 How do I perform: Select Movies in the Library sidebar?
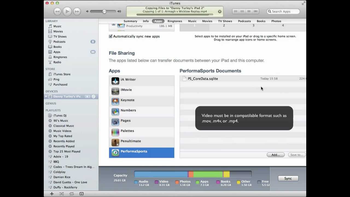click(58, 31)
